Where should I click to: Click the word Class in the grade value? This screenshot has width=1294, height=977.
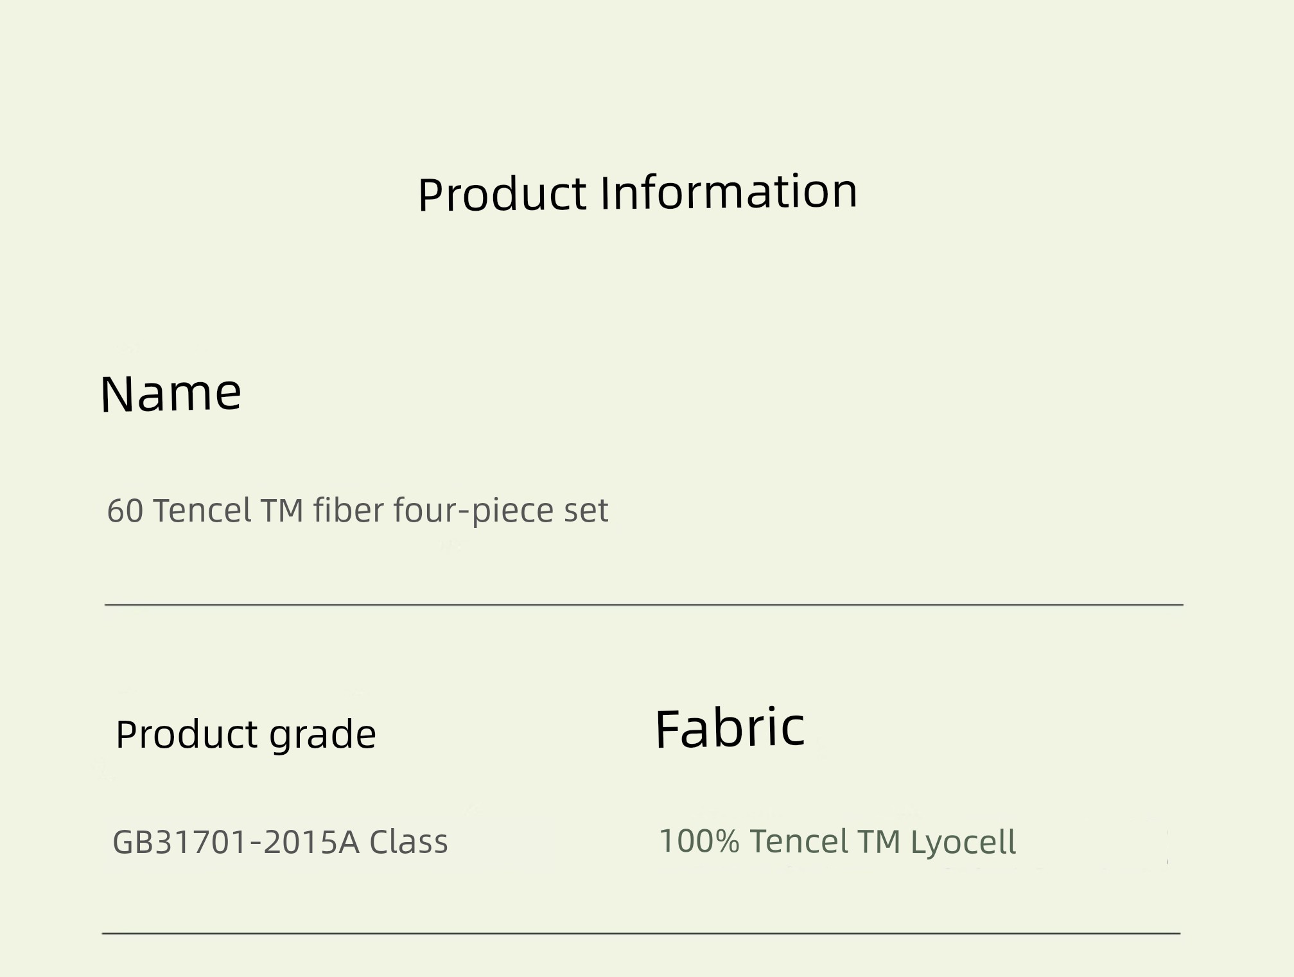pos(408,841)
